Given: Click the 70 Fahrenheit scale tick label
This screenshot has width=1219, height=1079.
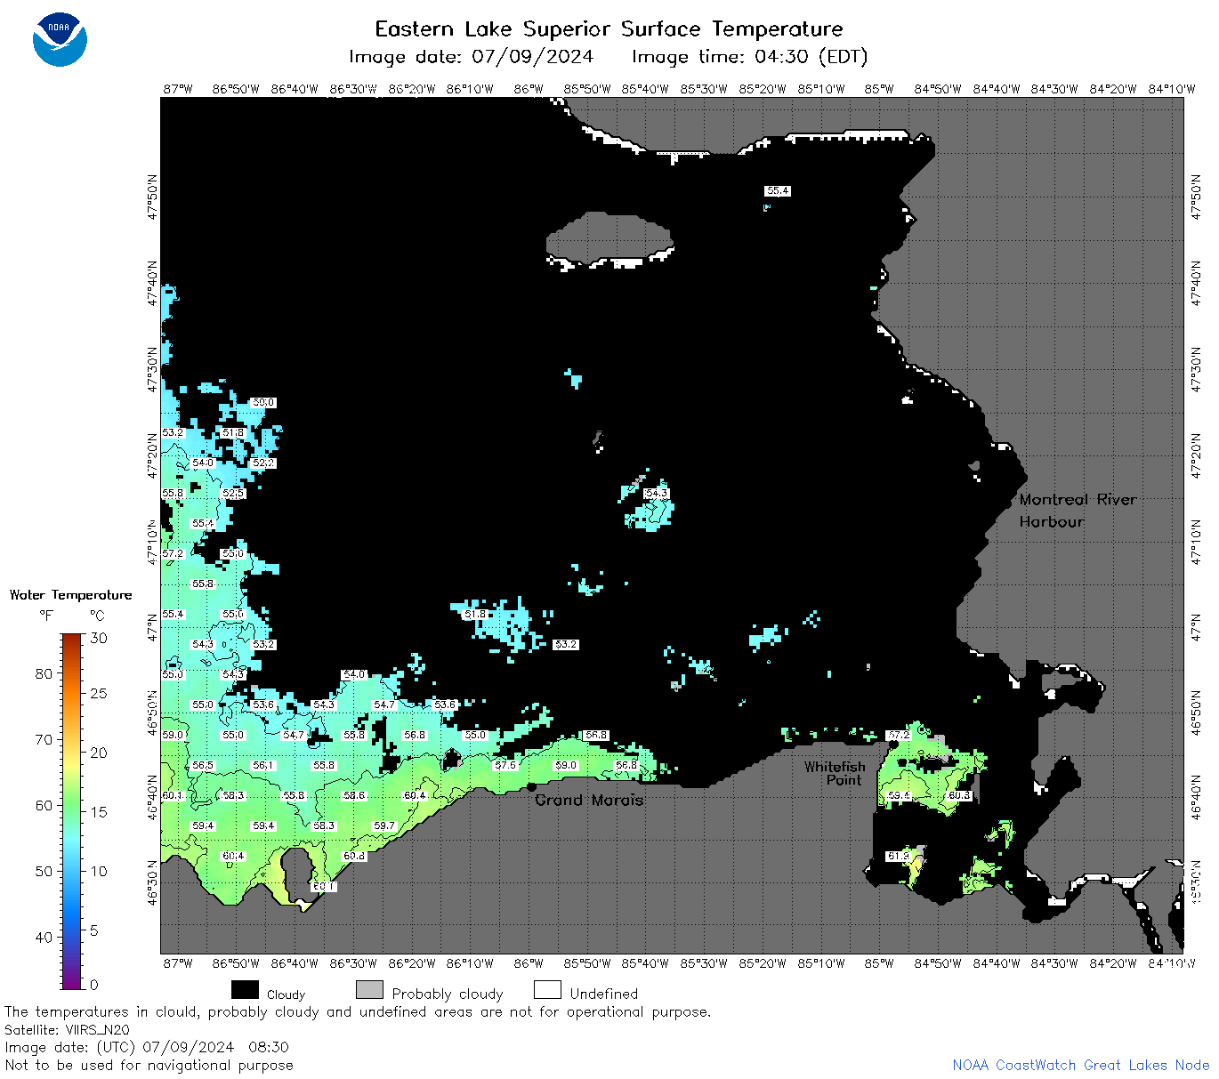Looking at the screenshot, I should 44,739.
